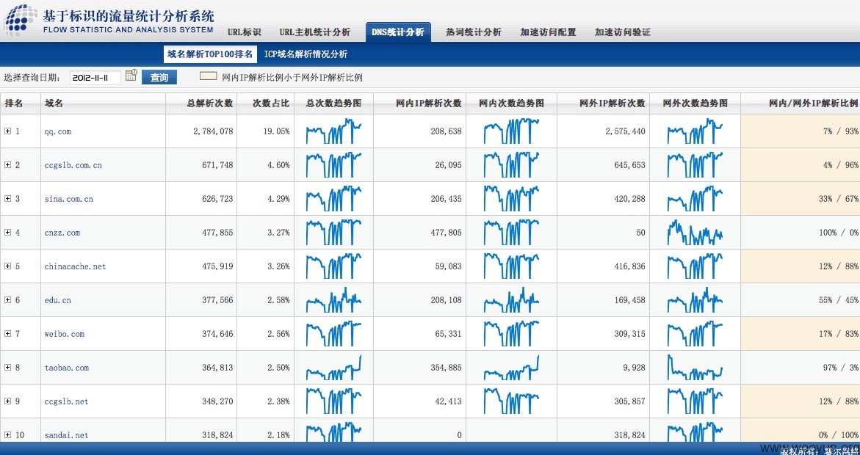The height and width of the screenshot is (455, 860).
Task: Open the weibo.com domain link
Action: pos(64,334)
